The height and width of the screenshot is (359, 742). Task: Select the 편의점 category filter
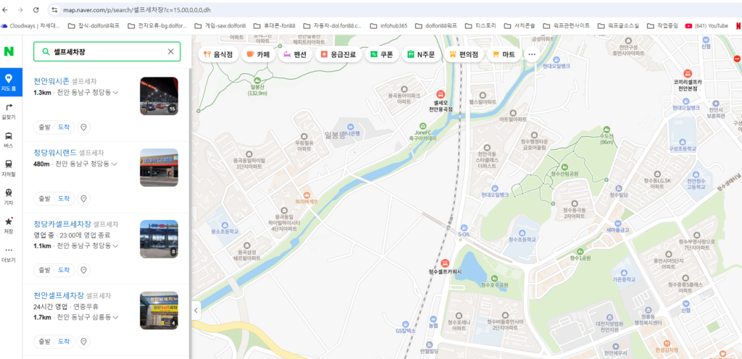tap(463, 54)
